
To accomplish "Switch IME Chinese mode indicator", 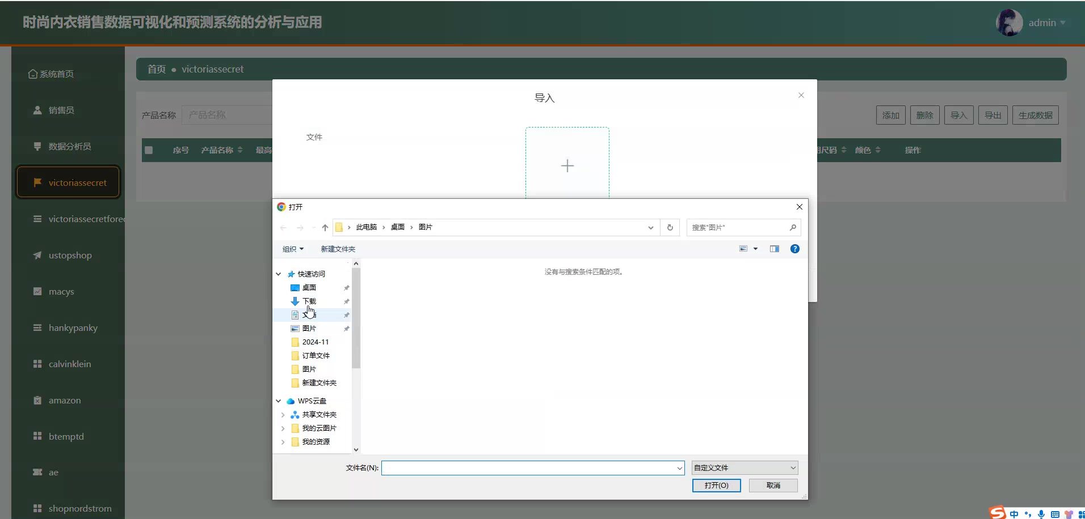I will coord(1014,514).
